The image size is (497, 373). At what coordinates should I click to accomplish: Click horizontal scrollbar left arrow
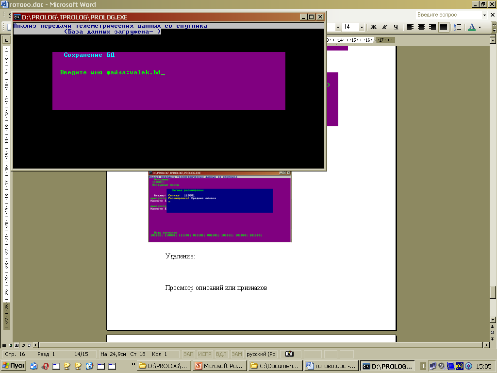35,345
